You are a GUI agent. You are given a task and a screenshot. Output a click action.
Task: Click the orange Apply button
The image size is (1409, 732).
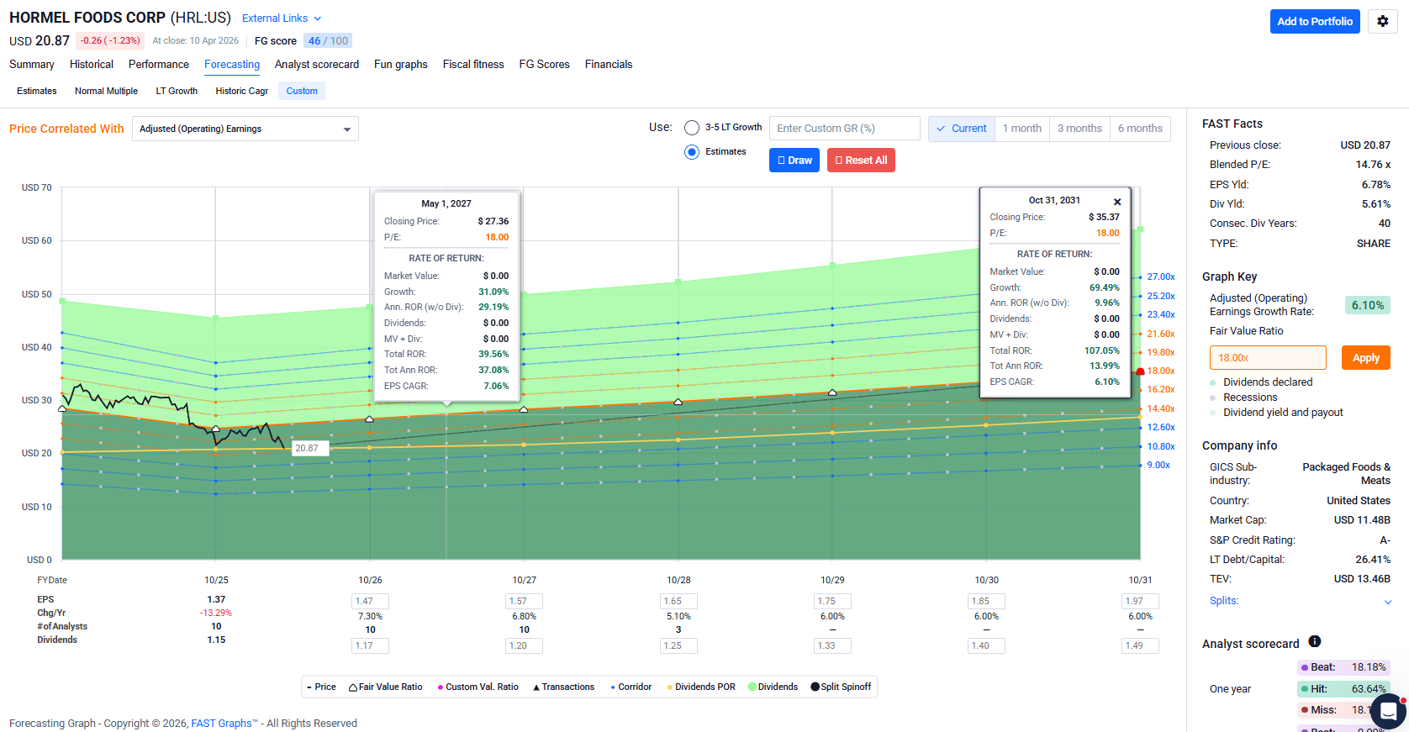click(x=1366, y=358)
